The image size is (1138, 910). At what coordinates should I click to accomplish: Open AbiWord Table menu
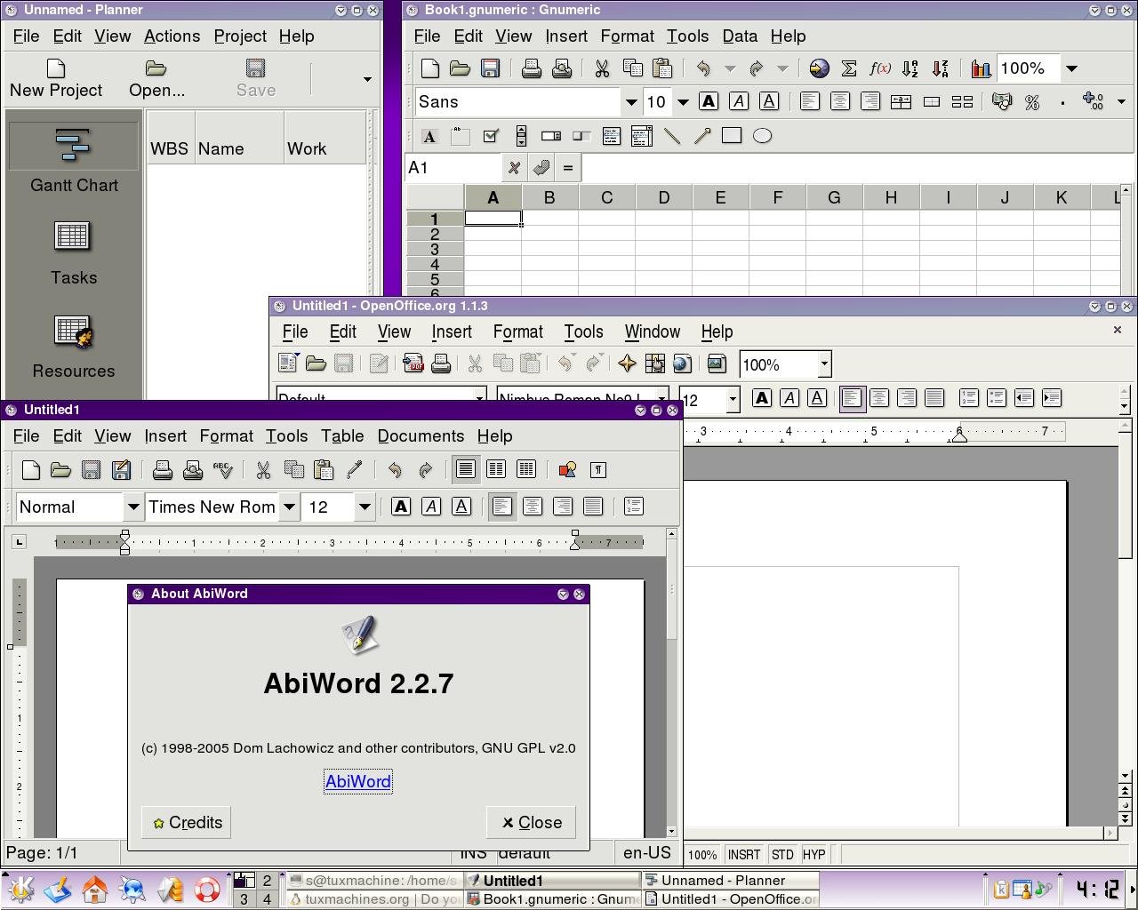click(x=342, y=436)
